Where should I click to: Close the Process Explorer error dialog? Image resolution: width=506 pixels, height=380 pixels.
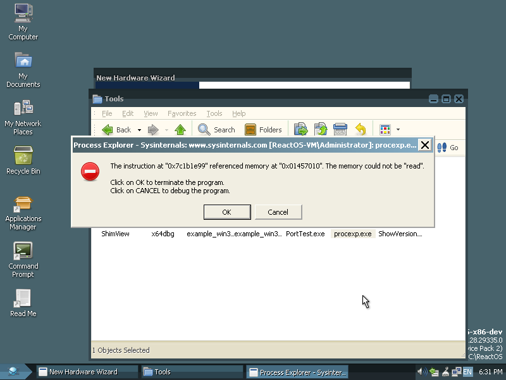[424, 145]
